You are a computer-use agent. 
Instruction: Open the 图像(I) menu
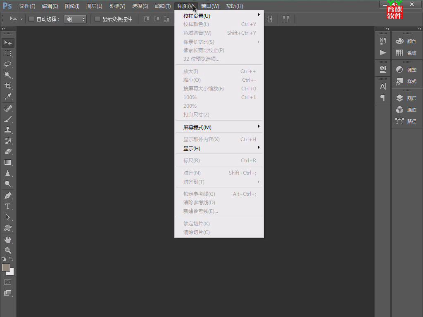pos(72,6)
